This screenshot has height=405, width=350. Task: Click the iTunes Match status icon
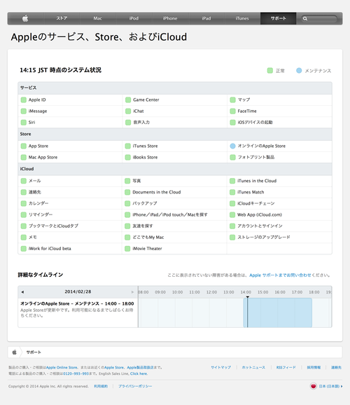pos(232,192)
